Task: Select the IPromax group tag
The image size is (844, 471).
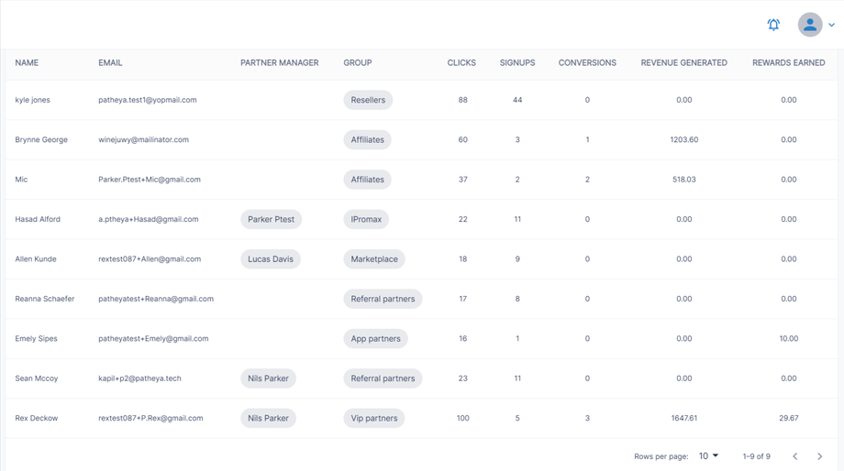Action: pos(366,219)
